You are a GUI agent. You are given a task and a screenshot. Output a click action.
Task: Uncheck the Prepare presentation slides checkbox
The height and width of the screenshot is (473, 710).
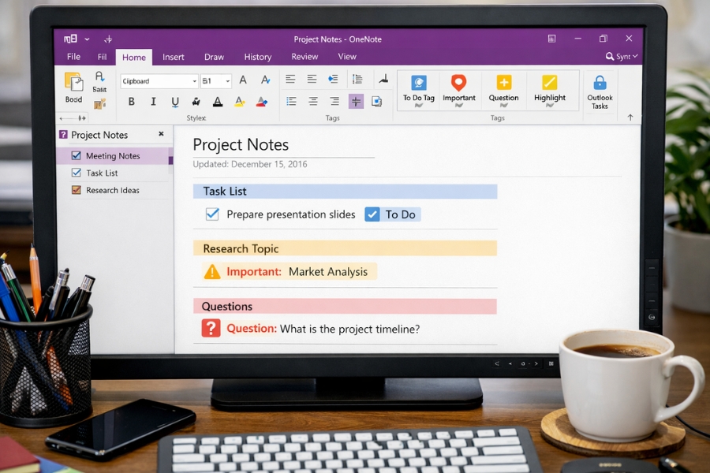[211, 214]
